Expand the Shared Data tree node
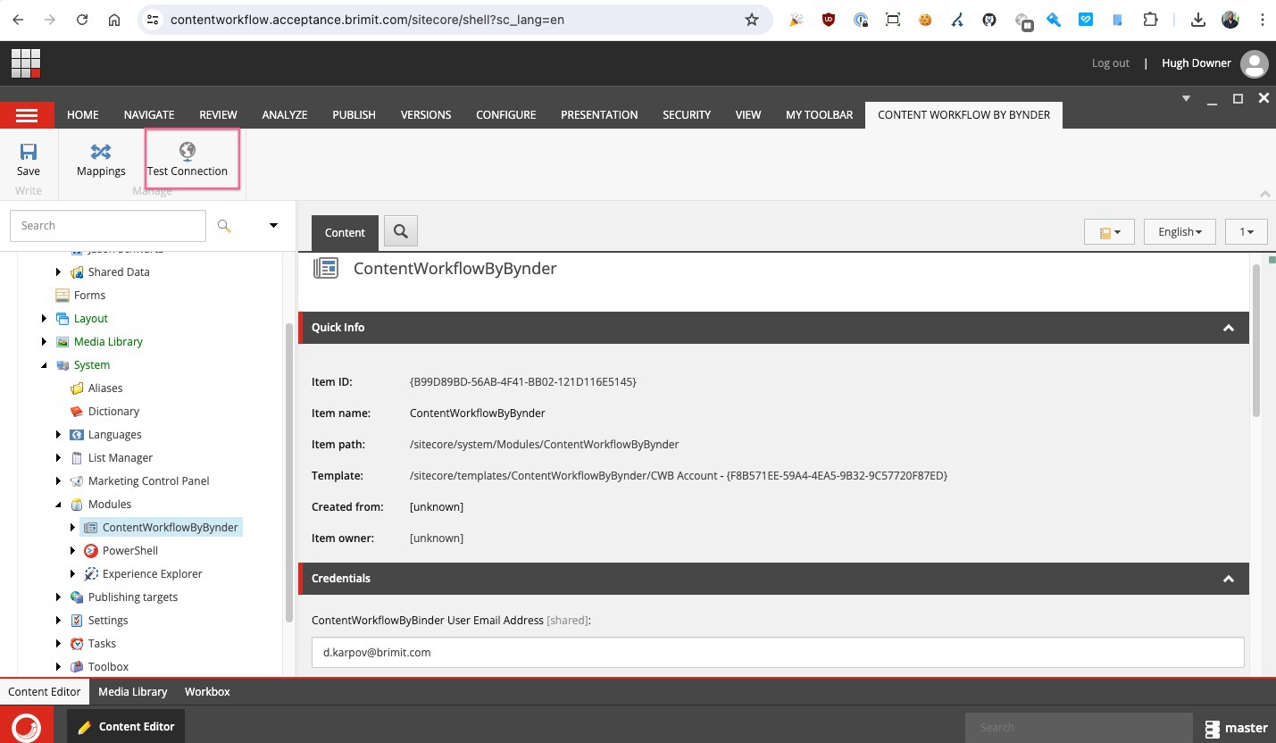This screenshot has height=743, width=1276. [59, 272]
